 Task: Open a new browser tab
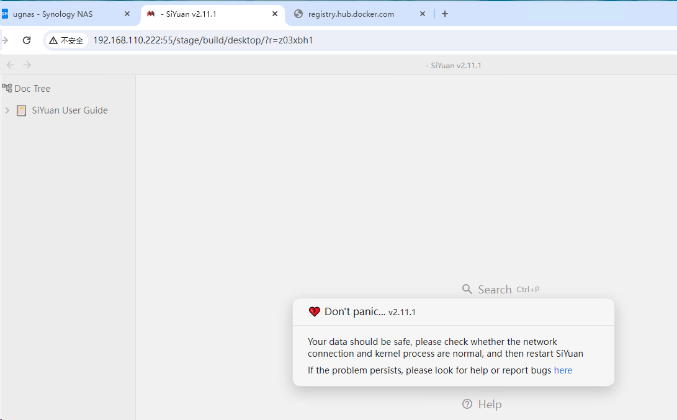pyautogui.click(x=444, y=14)
